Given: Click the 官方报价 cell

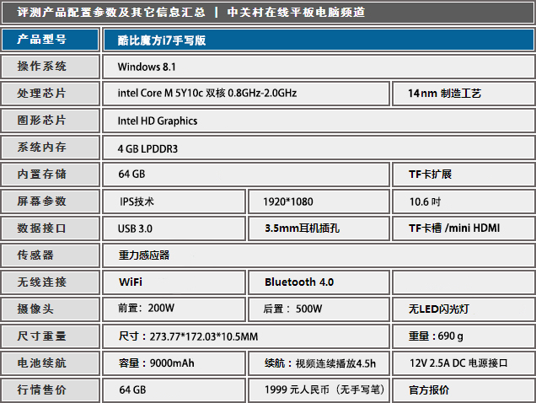Looking at the screenshot, I should (x=464, y=390).
